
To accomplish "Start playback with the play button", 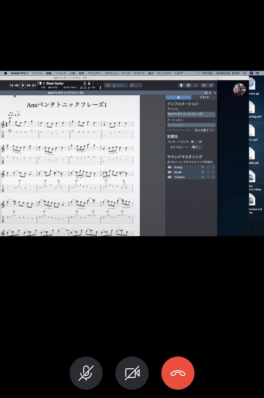I will 23,85.
